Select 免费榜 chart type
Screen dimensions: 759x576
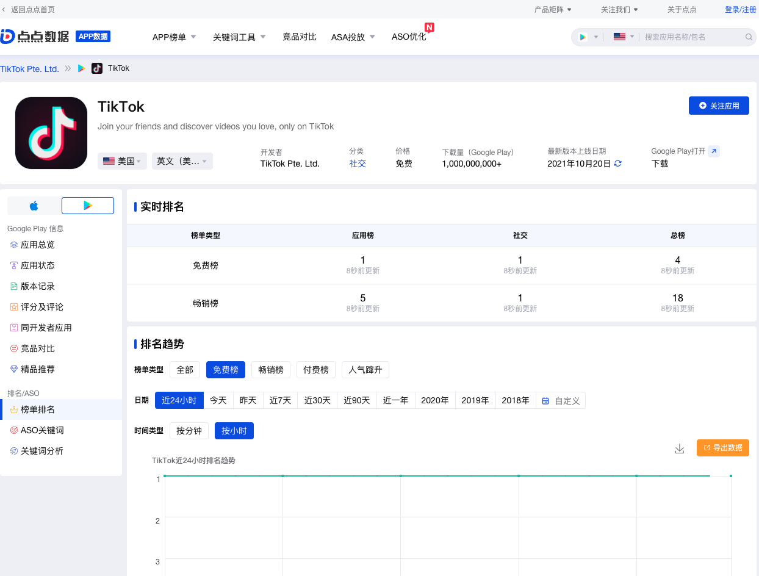click(x=226, y=370)
